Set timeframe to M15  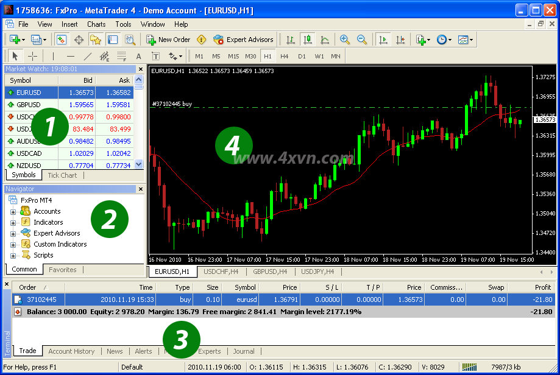[233, 56]
